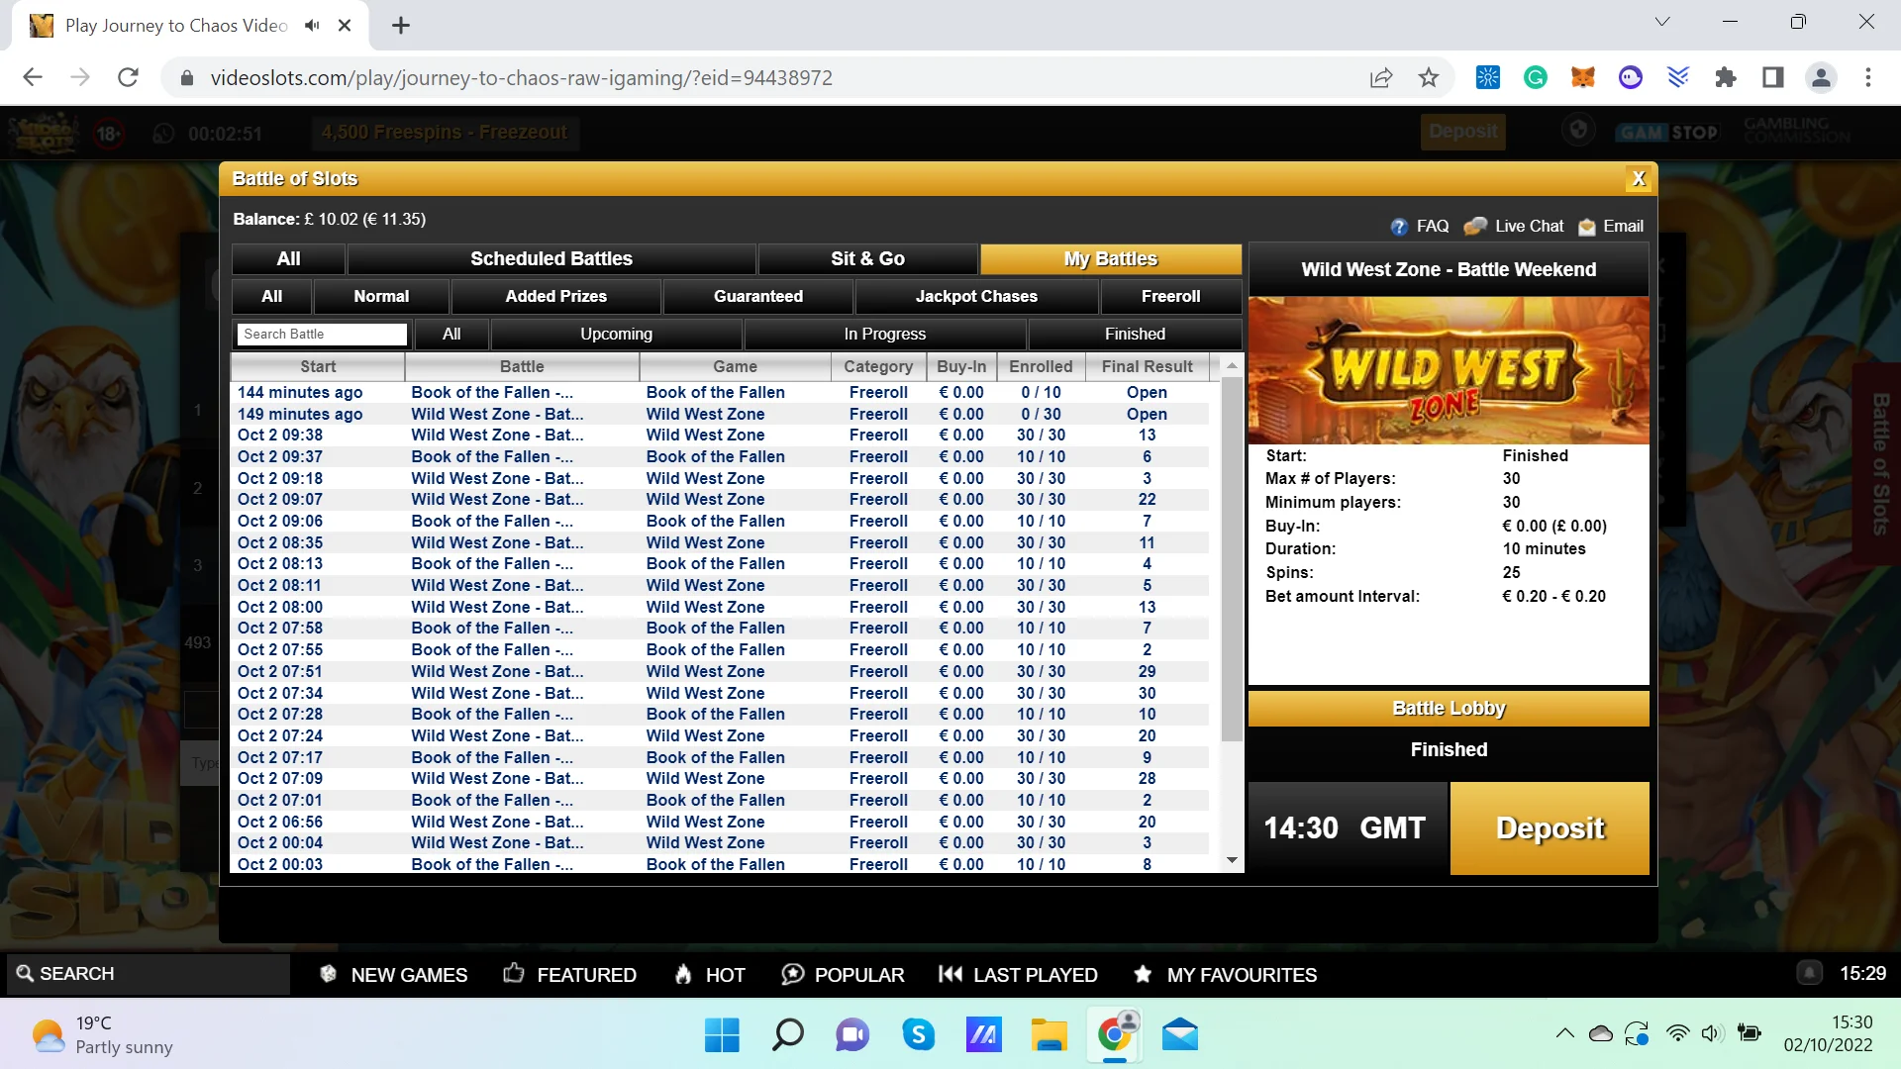This screenshot has height=1069, width=1901.
Task: Open the Microsoft Teams chat app in taskbar
Action: click(x=852, y=1035)
